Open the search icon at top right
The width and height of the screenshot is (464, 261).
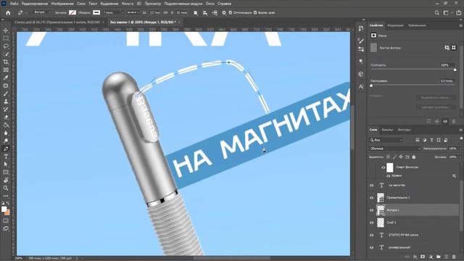437,13
